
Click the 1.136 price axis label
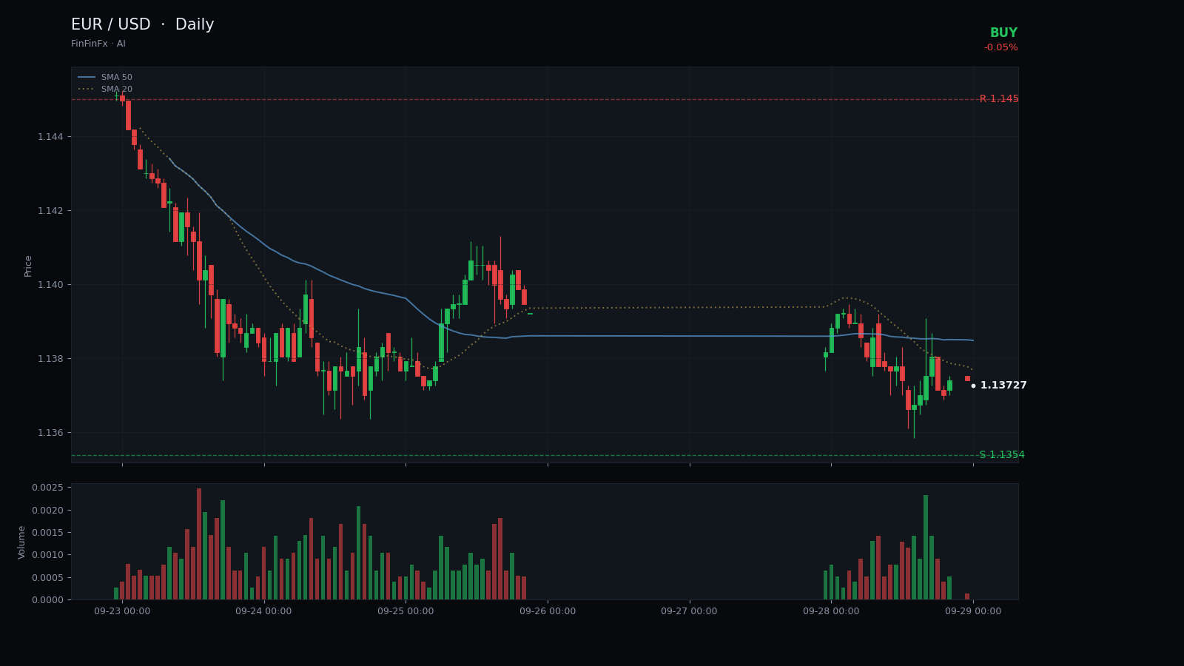pos(50,433)
